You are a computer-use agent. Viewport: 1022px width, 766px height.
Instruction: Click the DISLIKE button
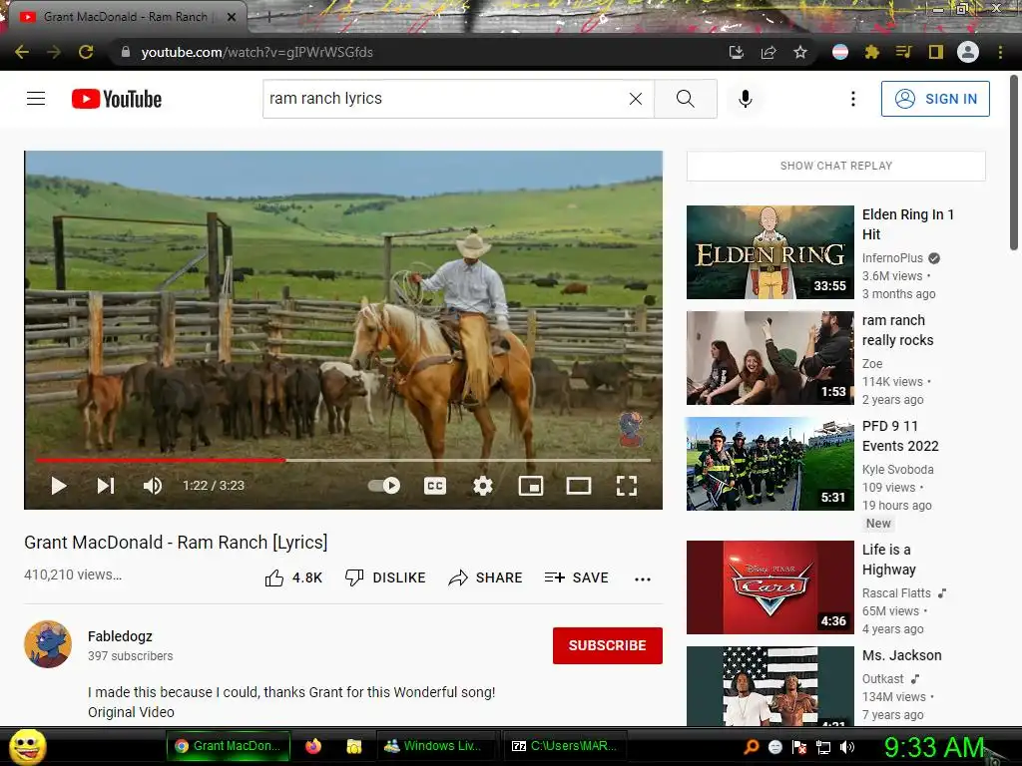(385, 577)
